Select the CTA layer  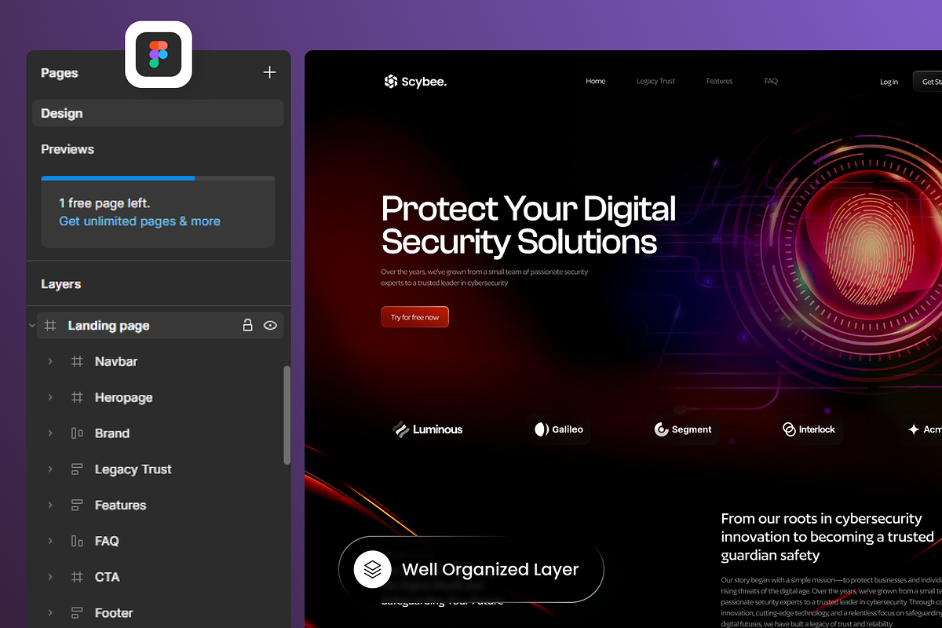[108, 577]
